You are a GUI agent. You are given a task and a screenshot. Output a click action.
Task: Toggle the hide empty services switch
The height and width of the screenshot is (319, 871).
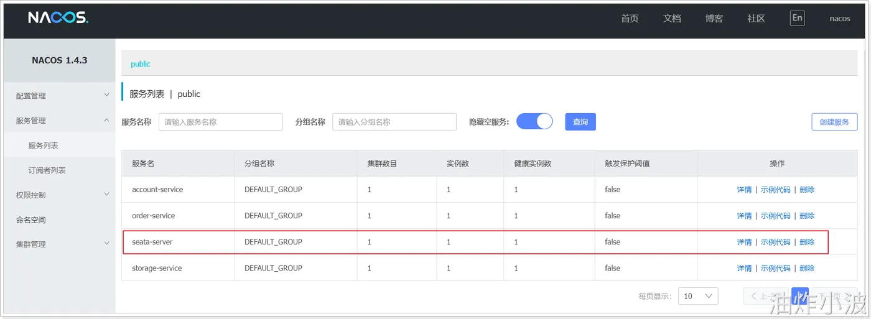[534, 121]
